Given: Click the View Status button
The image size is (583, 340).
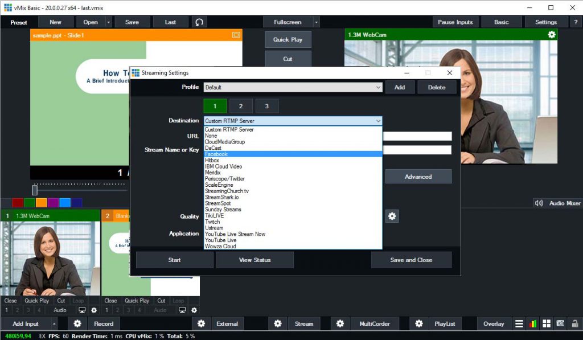Looking at the screenshot, I should click(254, 260).
